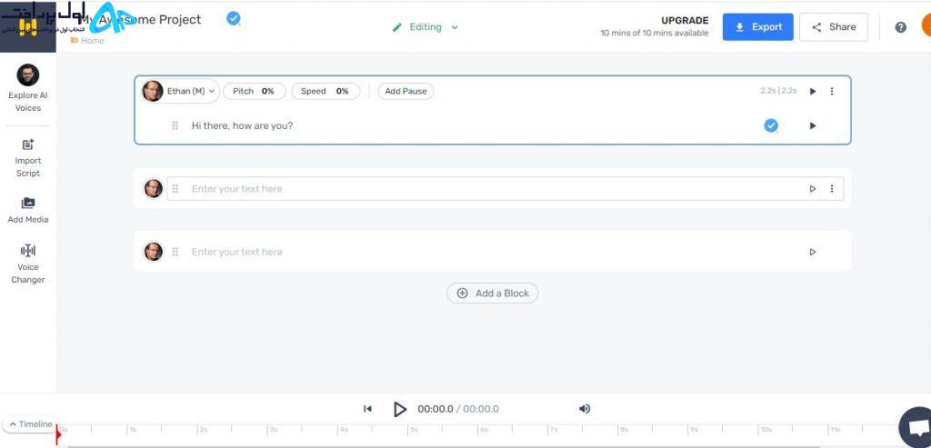The width and height of the screenshot is (931, 448).
Task: Click Add a Block button
Action: 492,294
